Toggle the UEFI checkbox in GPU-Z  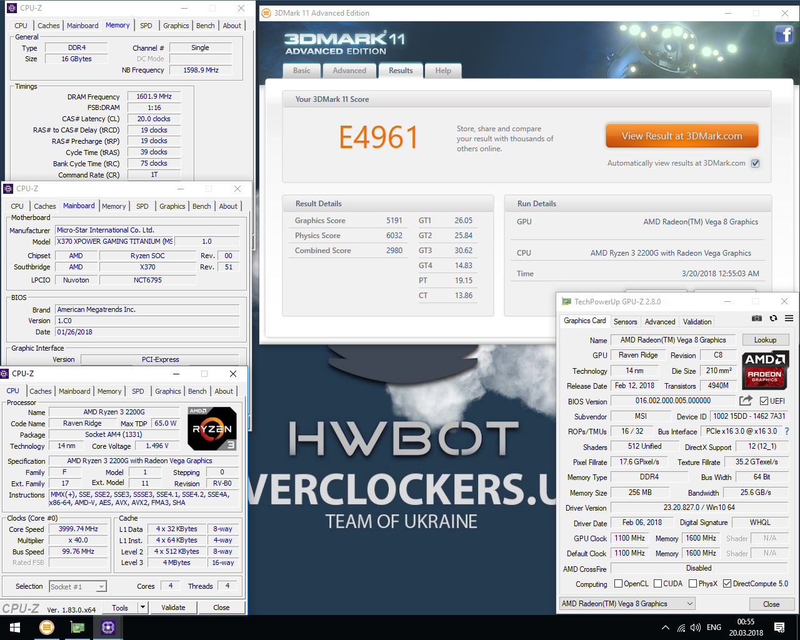click(x=764, y=401)
